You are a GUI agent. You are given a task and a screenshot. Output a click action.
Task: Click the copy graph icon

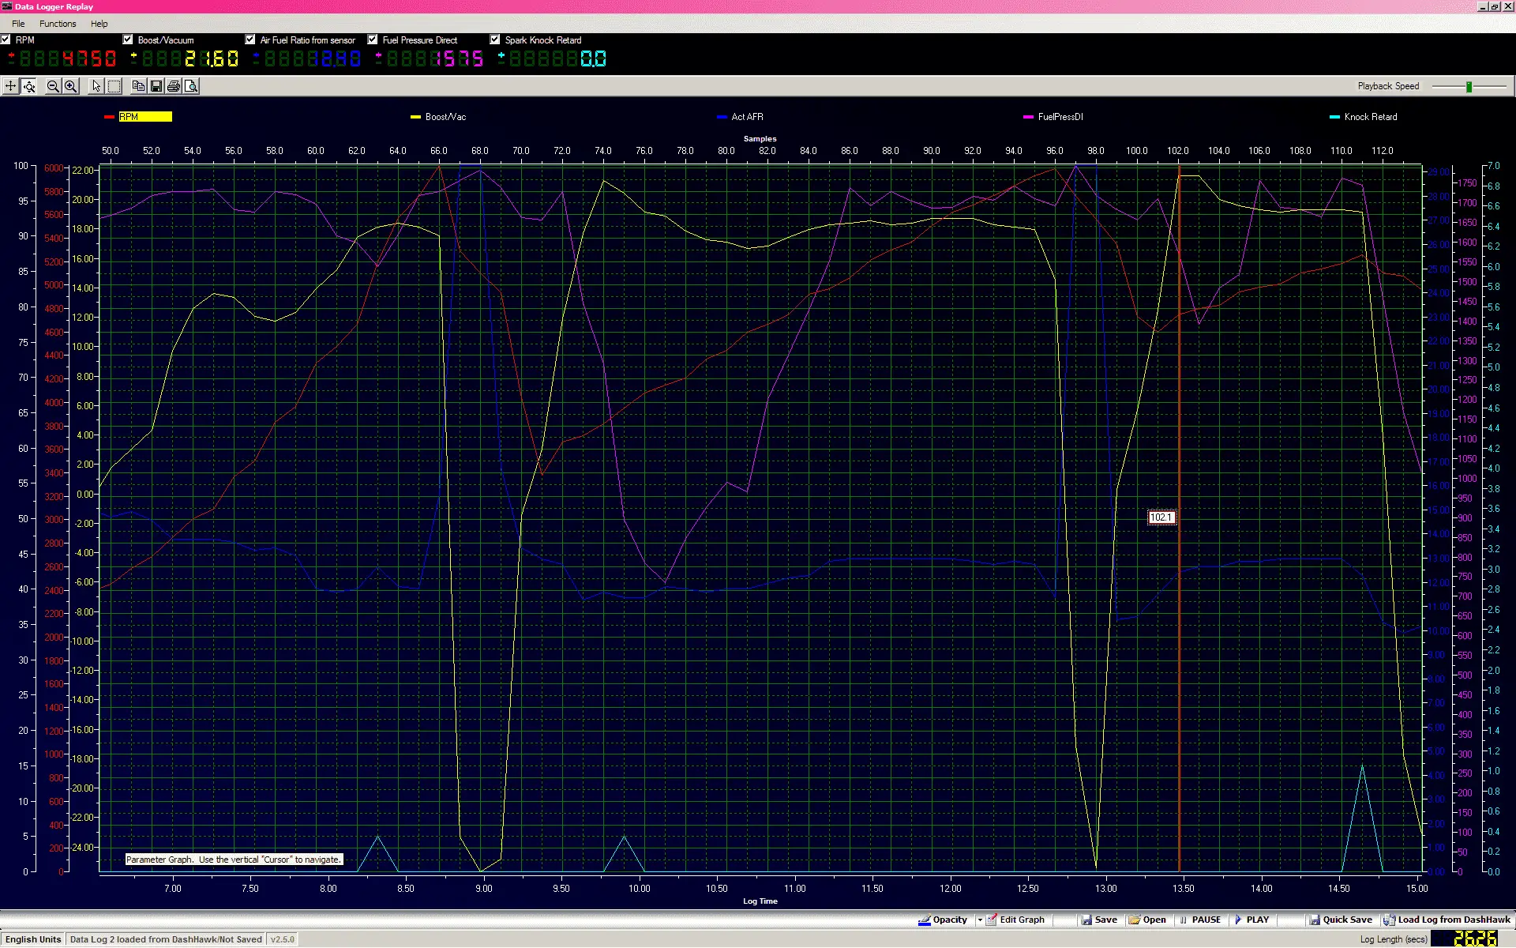pos(138,86)
